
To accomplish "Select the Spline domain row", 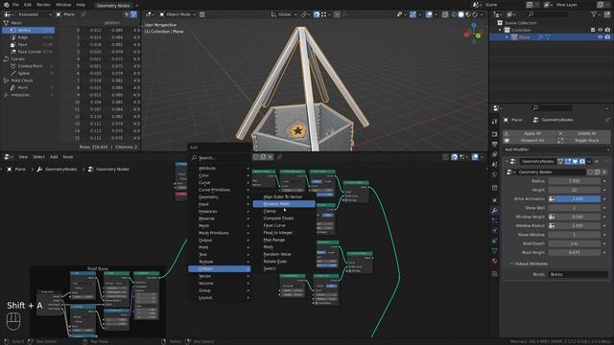I will point(28,73).
